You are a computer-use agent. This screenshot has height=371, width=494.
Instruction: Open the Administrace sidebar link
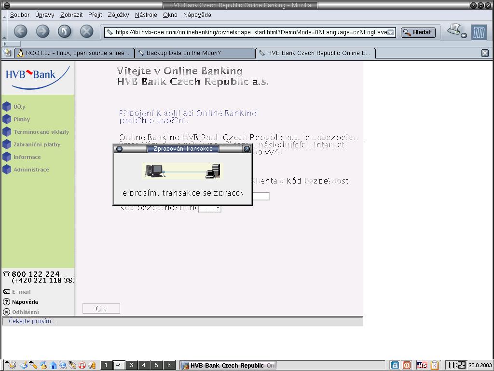[31, 170]
